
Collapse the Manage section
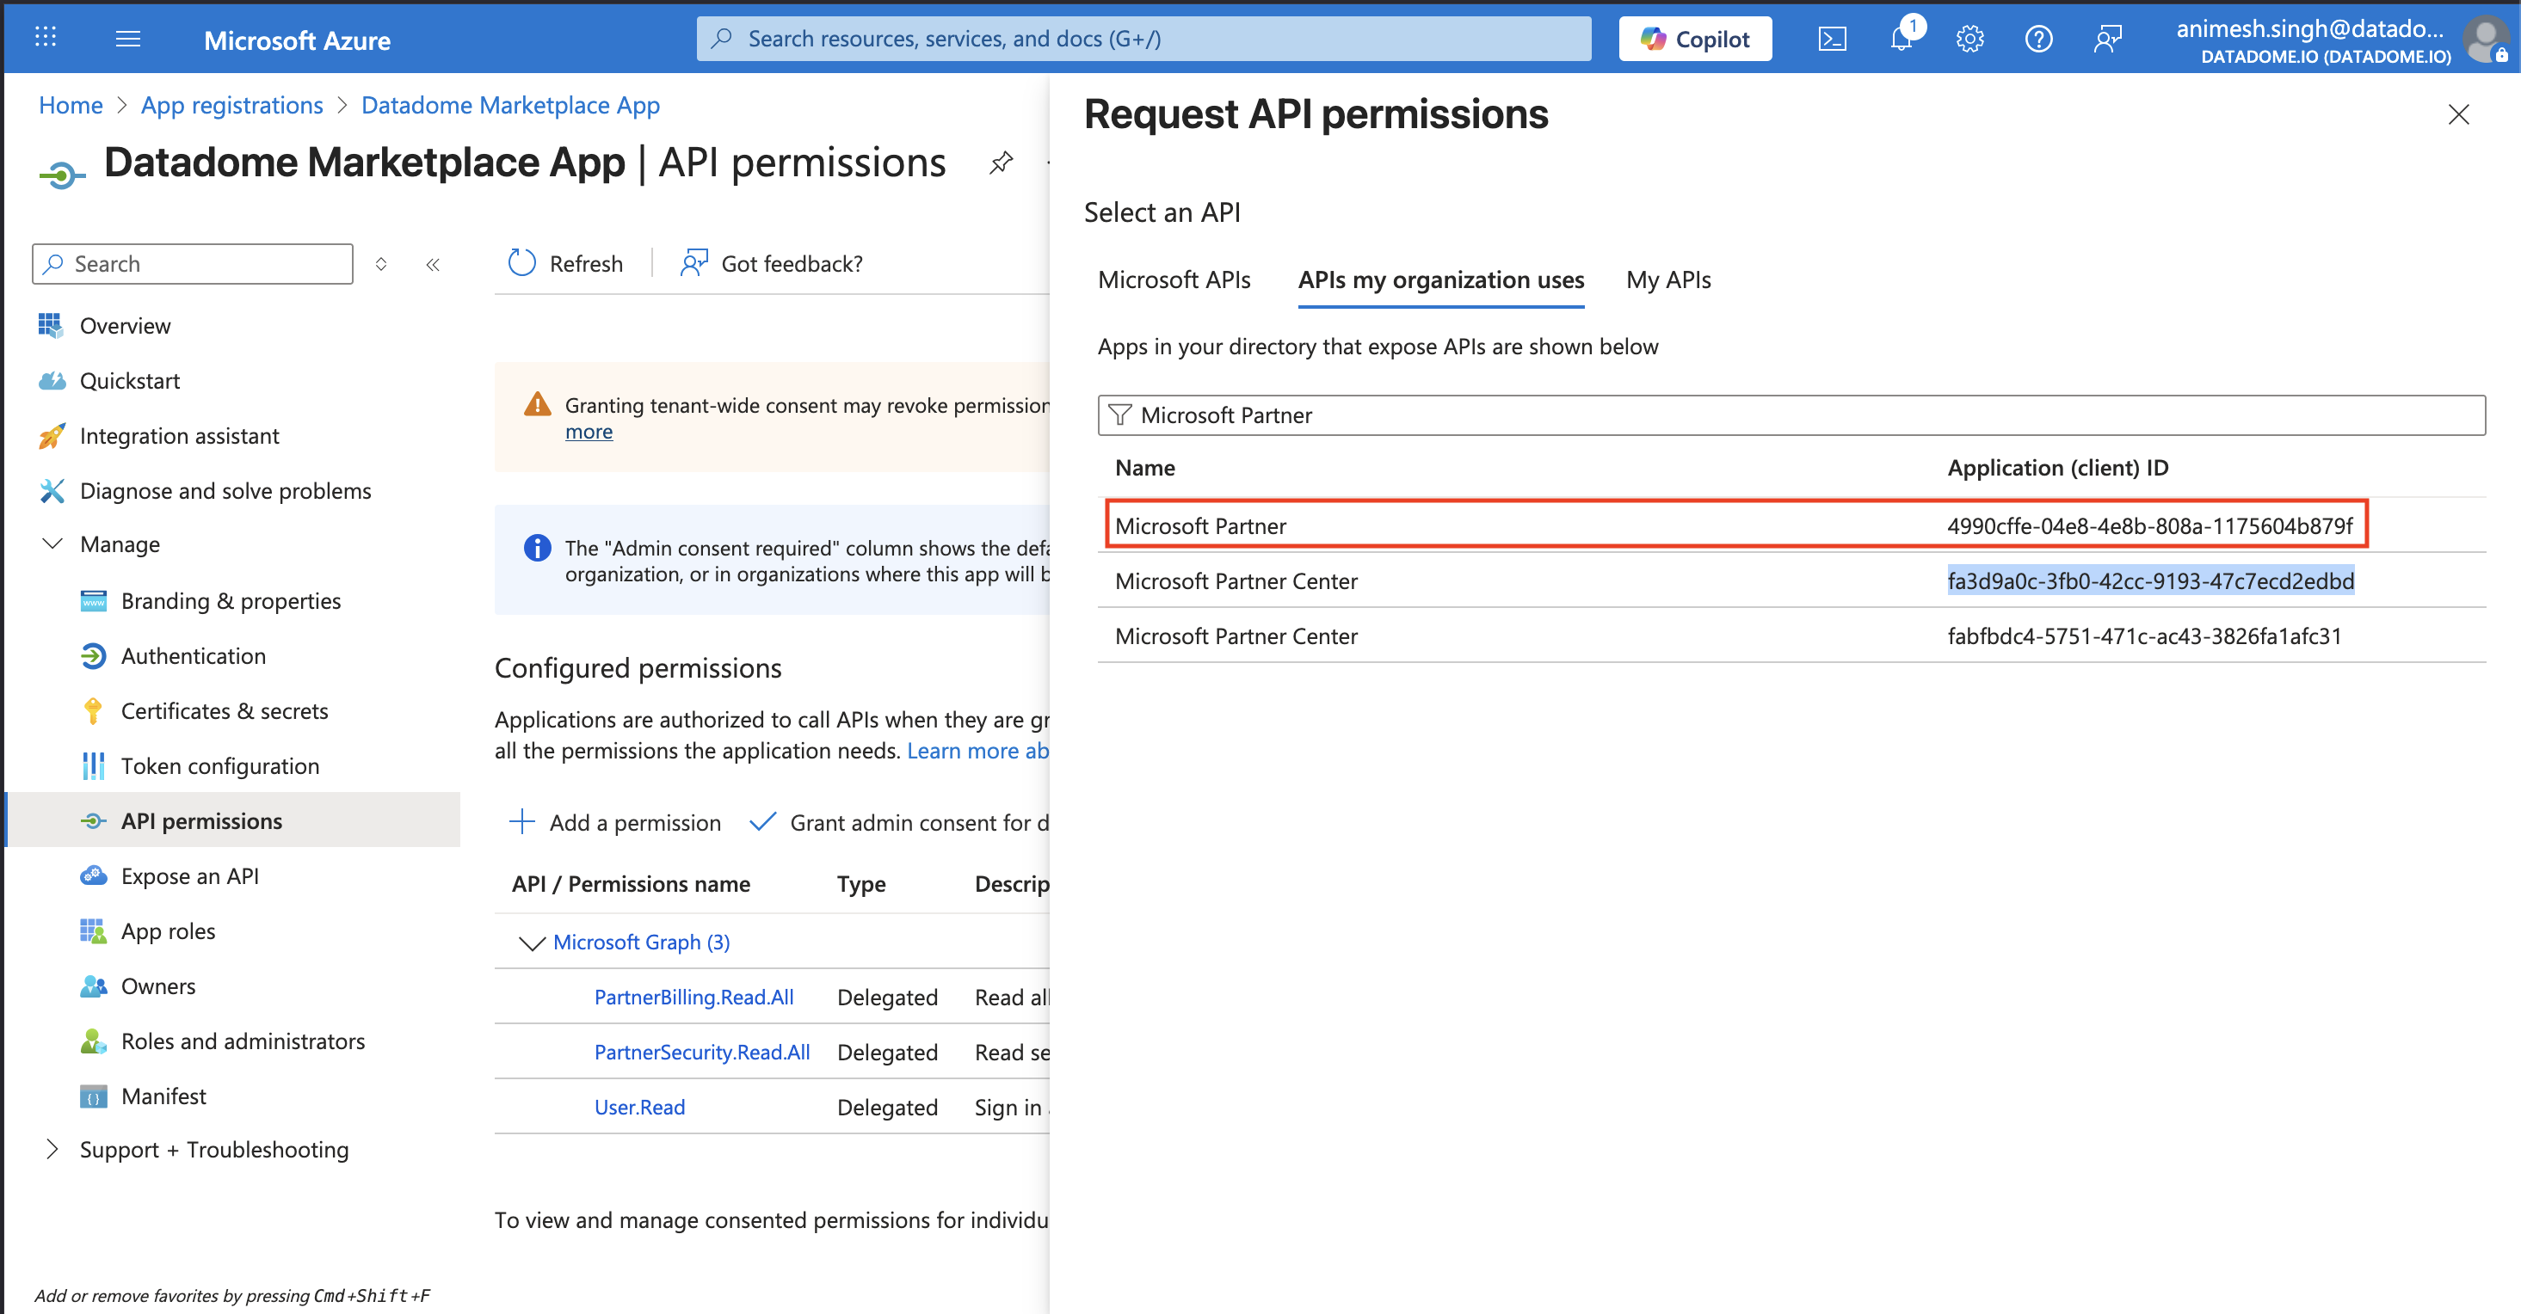tap(52, 544)
